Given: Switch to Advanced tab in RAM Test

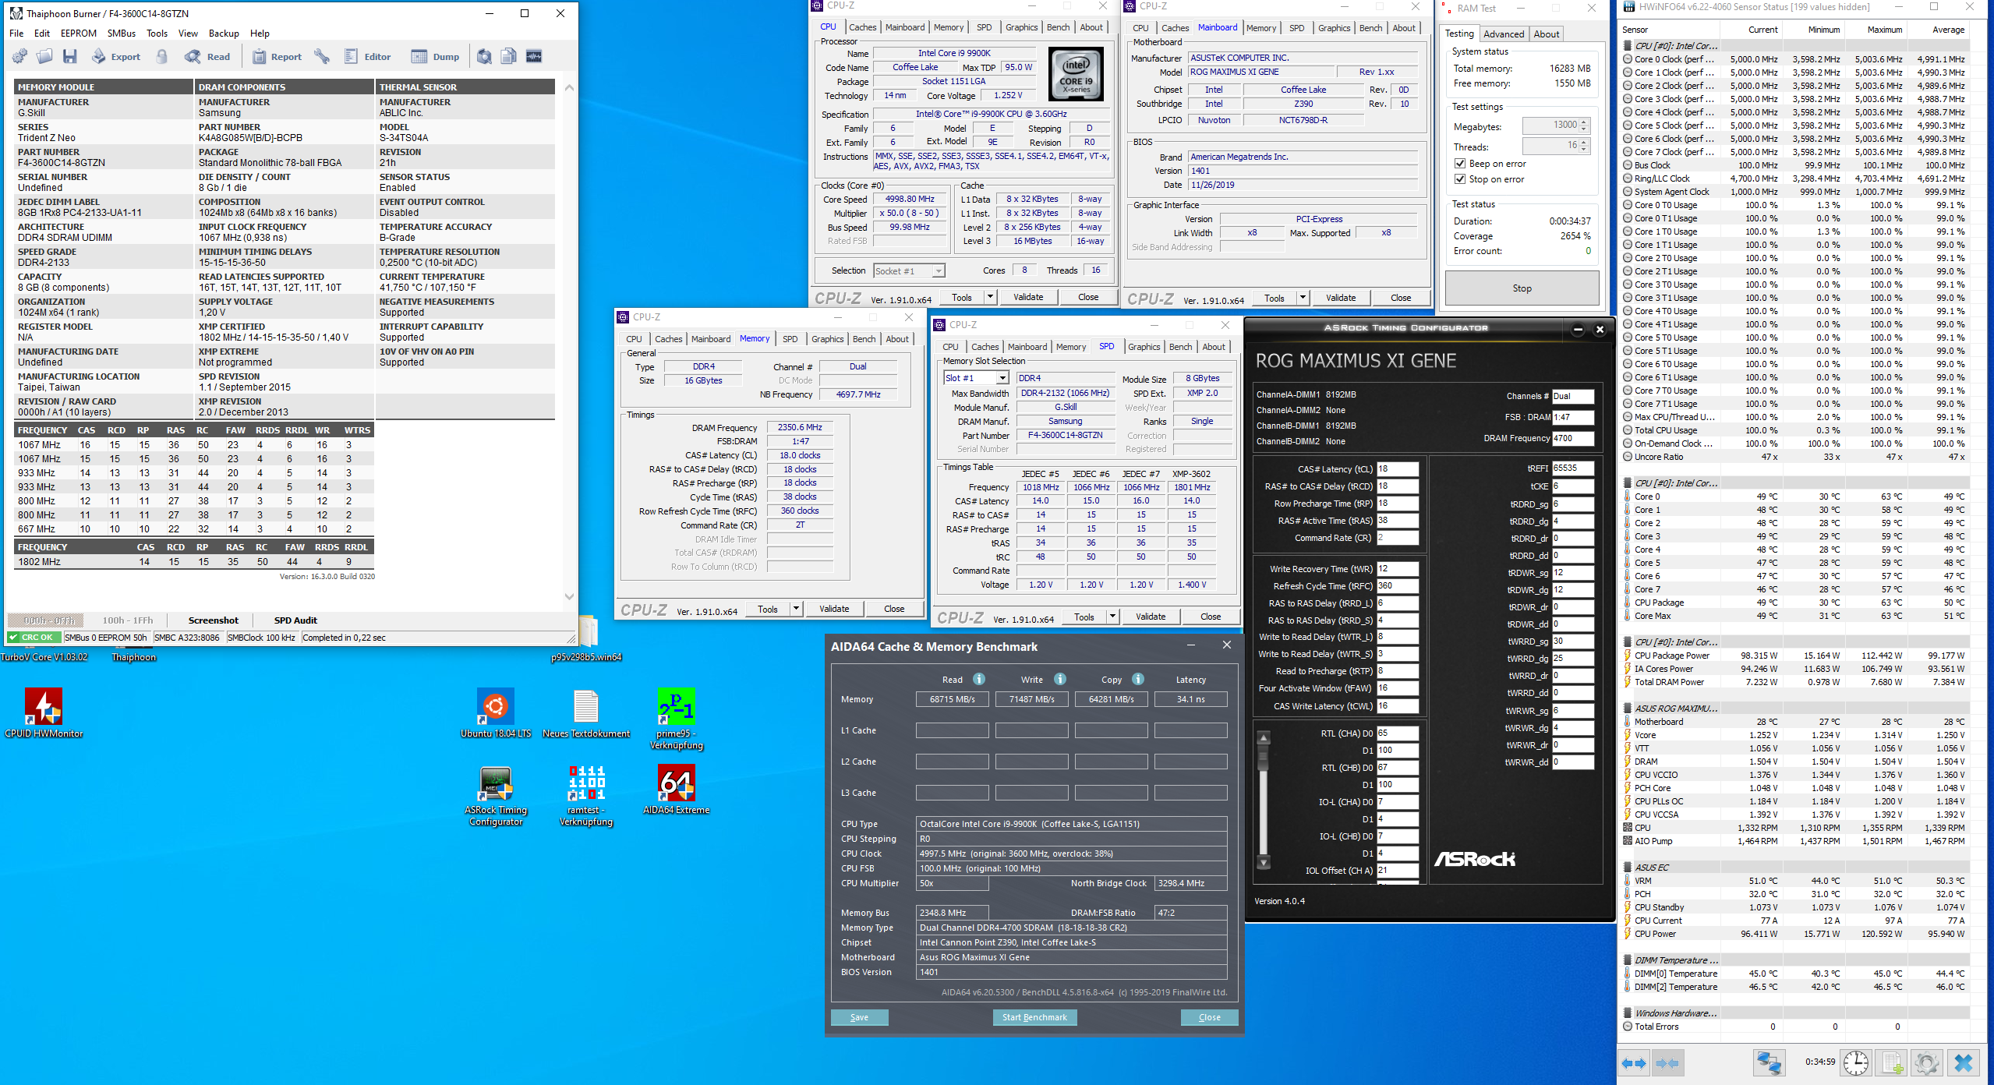Looking at the screenshot, I should point(1503,34).
